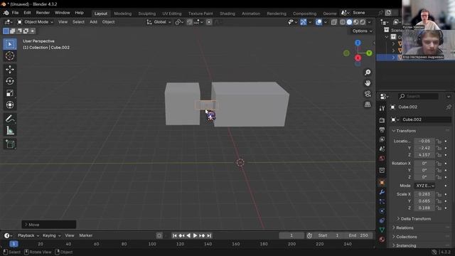Click the viewport zoom magnifier icon
Viewport: 455px width, 256px height.
click(368, 73)
